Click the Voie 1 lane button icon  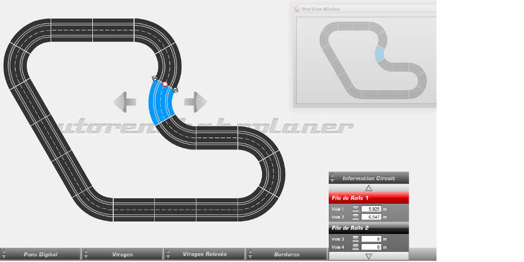point(355,209)
